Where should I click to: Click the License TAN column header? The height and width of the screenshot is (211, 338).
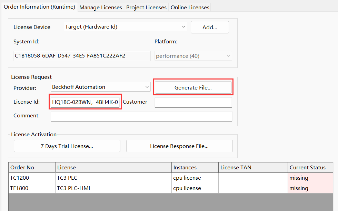253,168
